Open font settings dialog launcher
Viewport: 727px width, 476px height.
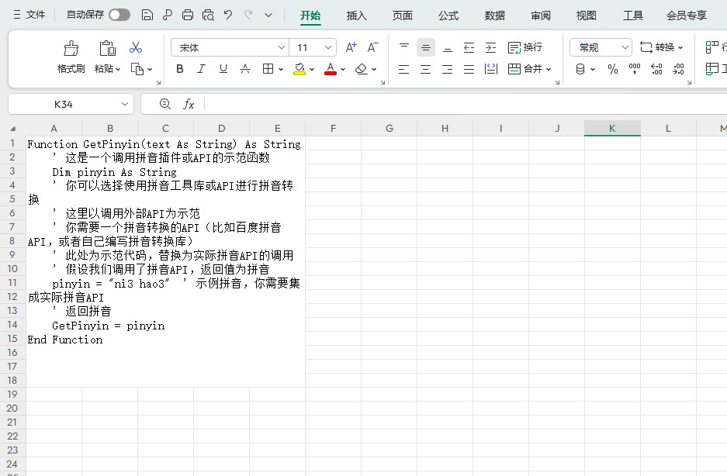pos(383,82)
